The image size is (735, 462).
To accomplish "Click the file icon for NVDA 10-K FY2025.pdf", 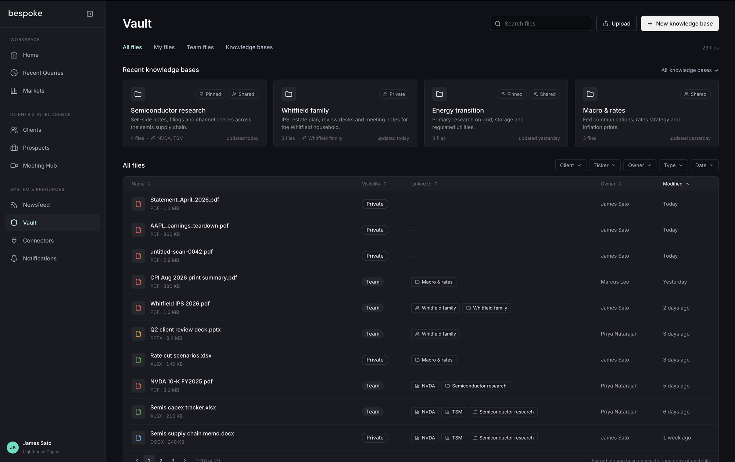I will tap(138, 386).
